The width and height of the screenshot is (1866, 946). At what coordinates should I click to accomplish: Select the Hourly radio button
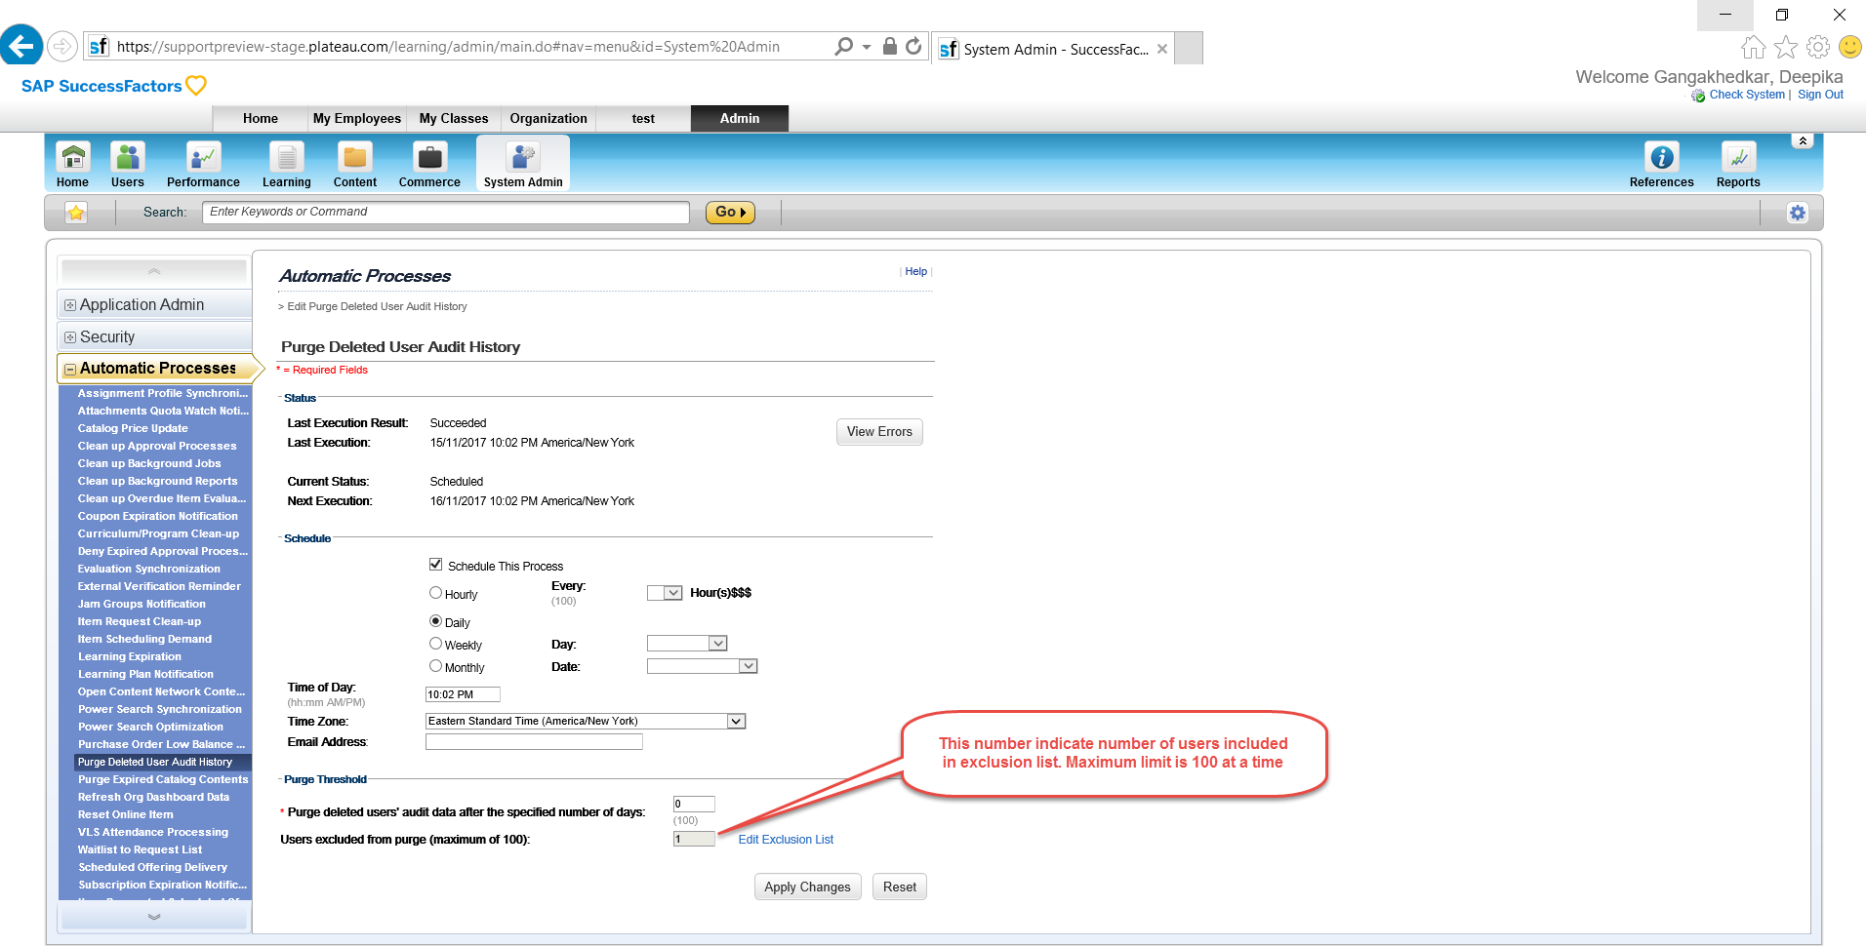pos(436,593)
